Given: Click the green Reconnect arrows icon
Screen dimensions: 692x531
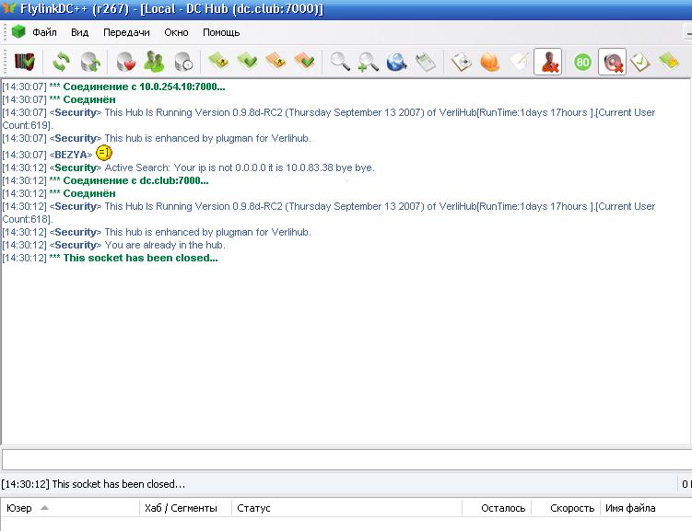Looking at the screenshot, I should point(61,62).
